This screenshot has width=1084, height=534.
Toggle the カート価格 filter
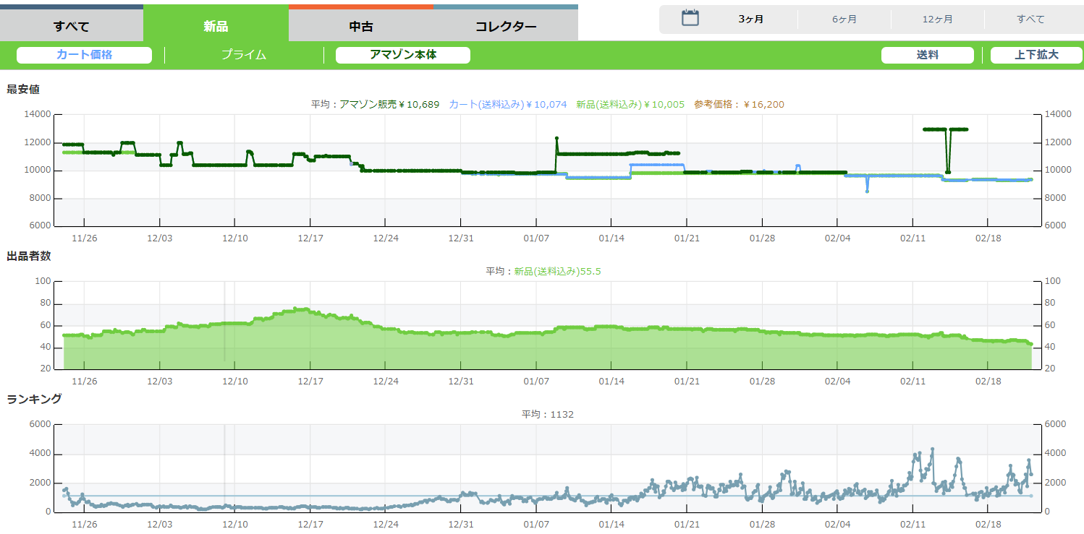tap(84, 55)
